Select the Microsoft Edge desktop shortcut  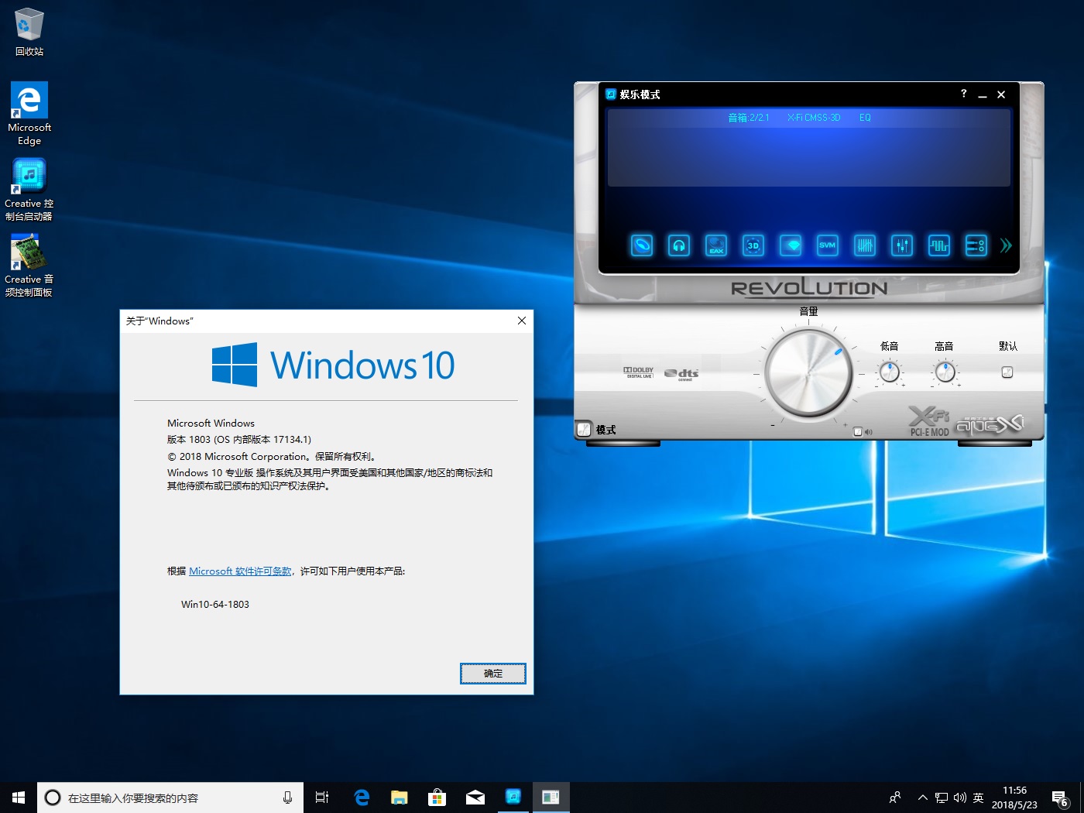coord(29,114)
